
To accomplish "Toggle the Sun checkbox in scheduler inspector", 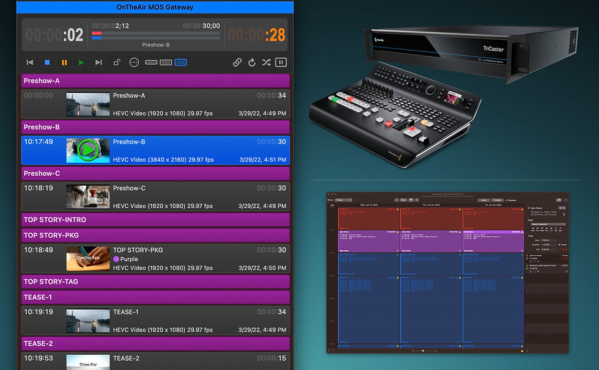I will point(560,228).
